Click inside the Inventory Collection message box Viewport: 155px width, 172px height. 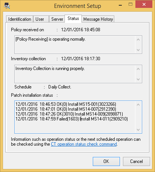[x=75, y=74]
